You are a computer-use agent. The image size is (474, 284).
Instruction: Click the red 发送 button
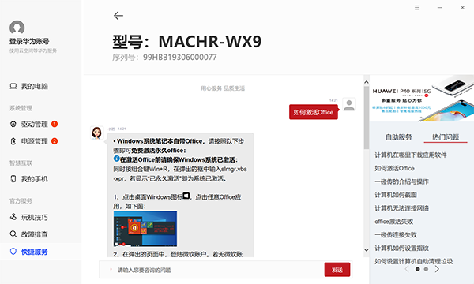(337, 270)
